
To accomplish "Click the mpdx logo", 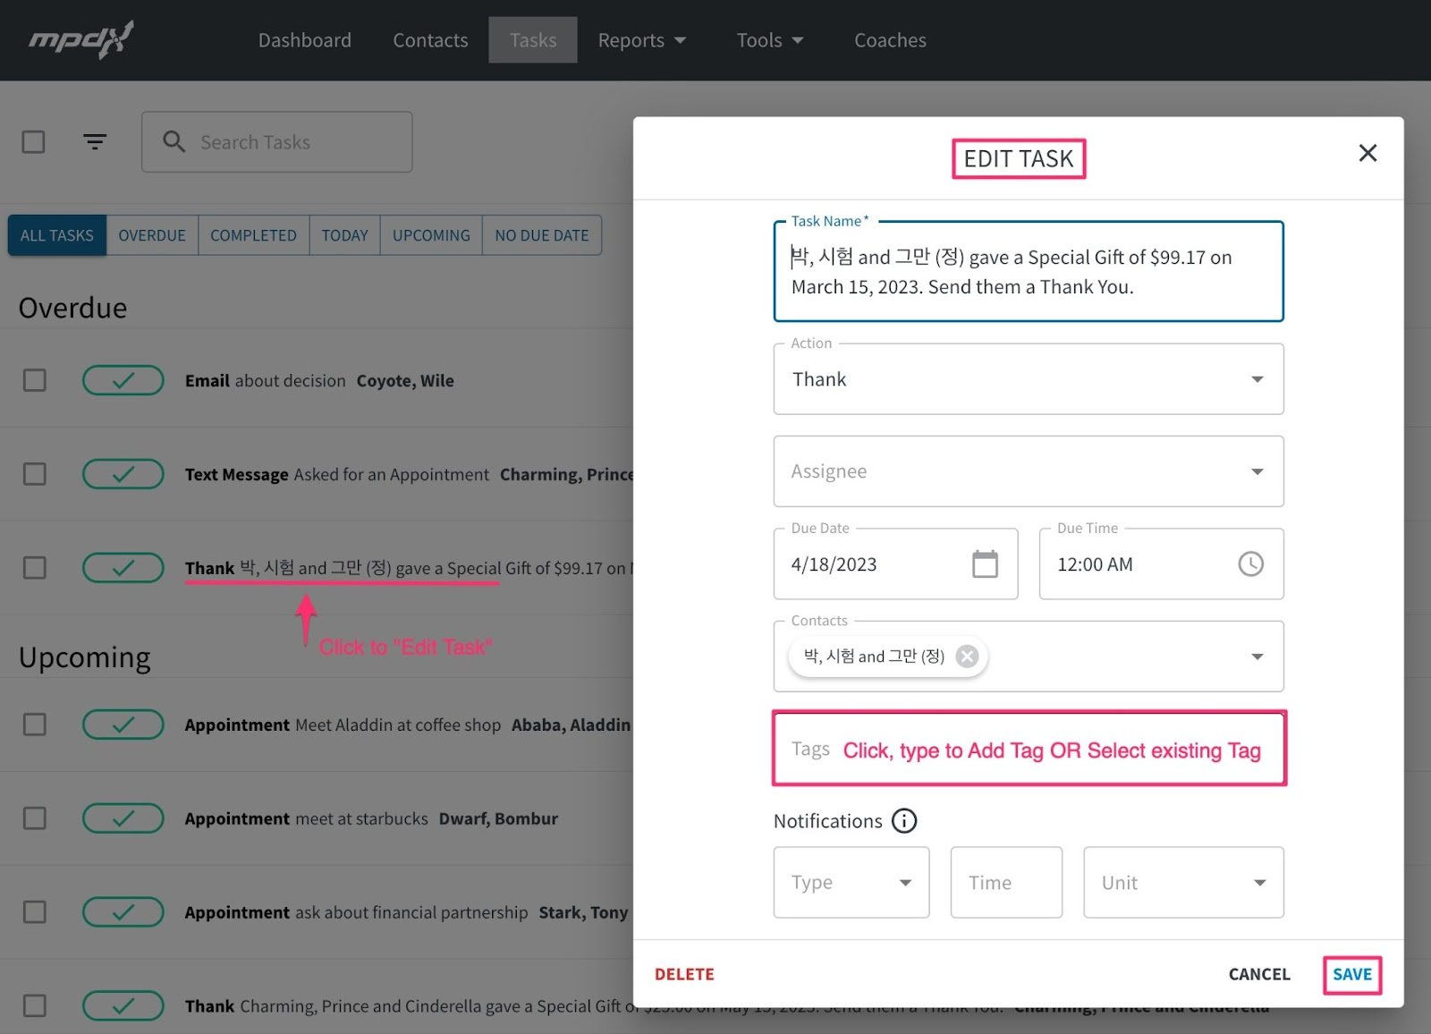I will click(81, 40).
